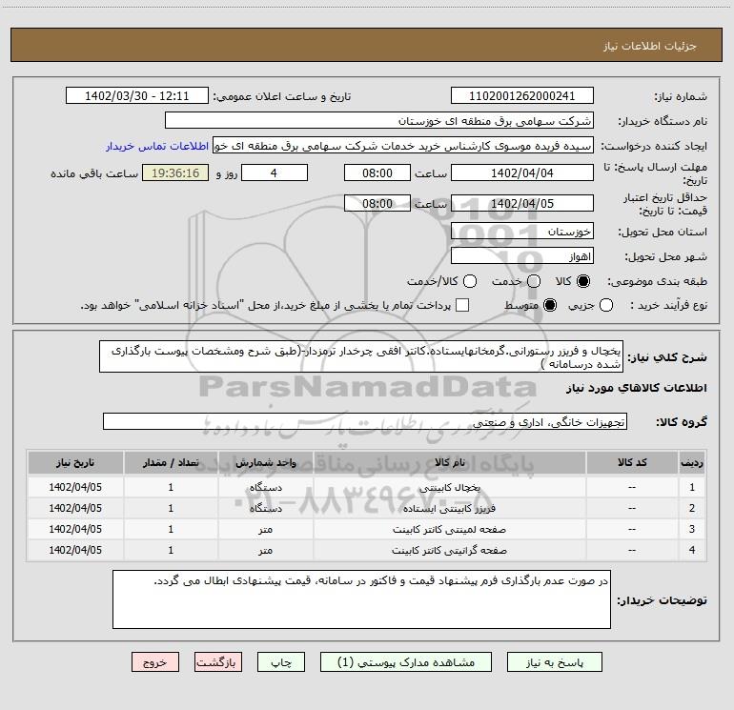This screenshot has height=710, width=734.
Task: Click the گروه کالا field
Action: (x=364, y=421)
